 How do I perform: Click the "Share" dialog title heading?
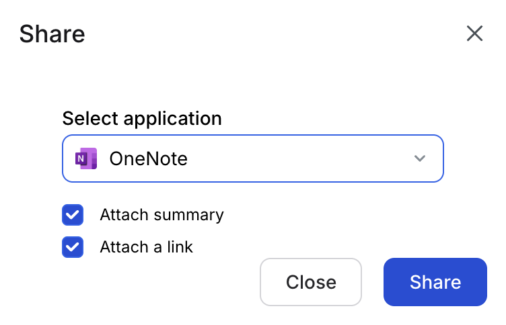click(52, 34)
